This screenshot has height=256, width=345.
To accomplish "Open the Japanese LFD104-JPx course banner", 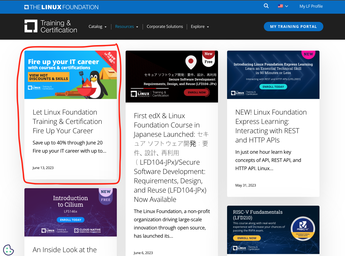I will coord(172,77).
